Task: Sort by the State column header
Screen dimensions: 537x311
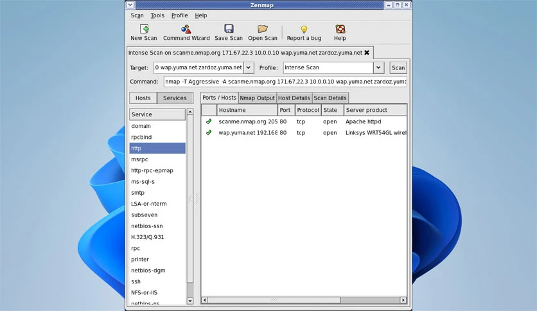Action: point(332,110)
